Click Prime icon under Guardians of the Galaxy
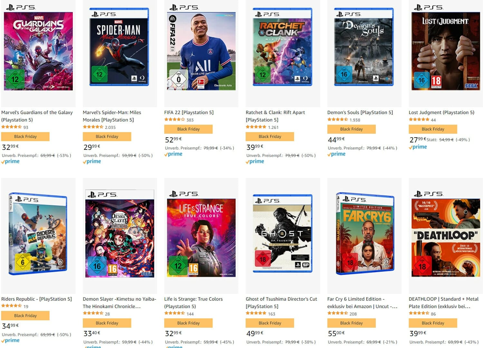Screen dimensions: 483x348 [x=10, y=161]
